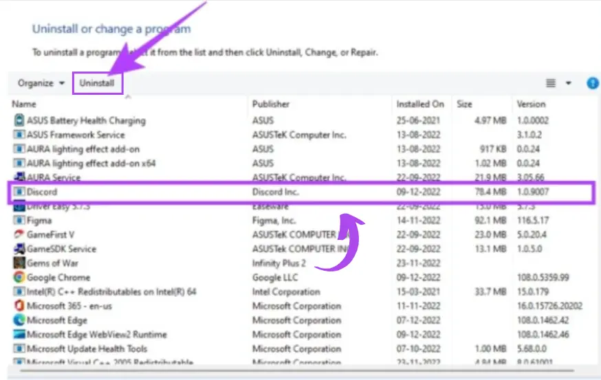The height and width of the screenshot is (380, 601).
Task: Click the '917 KB' size cell
Action: [493, 149]
